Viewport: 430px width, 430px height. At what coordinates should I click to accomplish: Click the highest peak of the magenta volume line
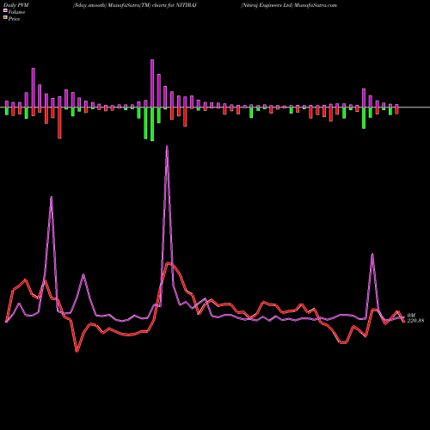coord(167,146)
